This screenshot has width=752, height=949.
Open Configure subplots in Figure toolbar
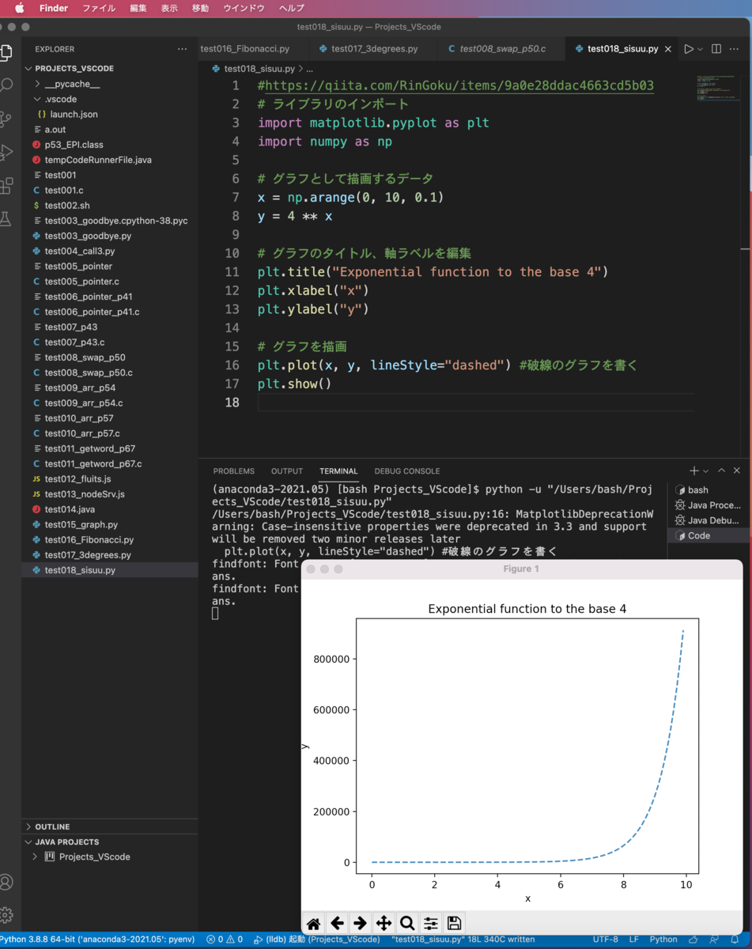pyautogui.click(x=431, y=923)
